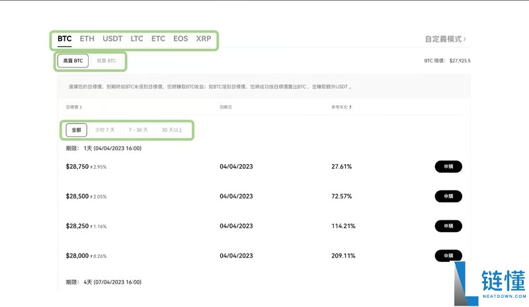Click the 04/04/2023 date in $28,750 row
The width and height of the screenshot is (529, 307).
(x=236, y=167)
